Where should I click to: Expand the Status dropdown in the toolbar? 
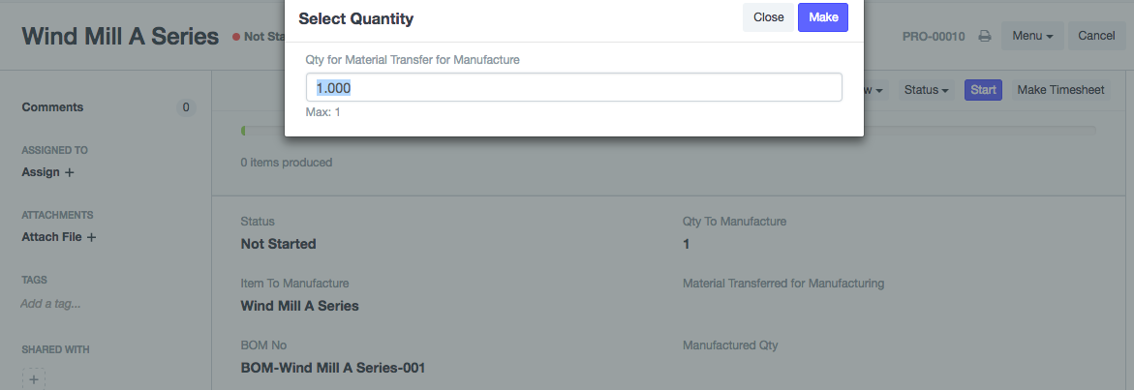point(926,90)
